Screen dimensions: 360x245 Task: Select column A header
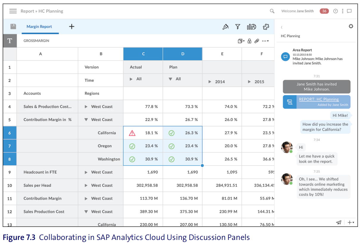click(x=47, y=54)
